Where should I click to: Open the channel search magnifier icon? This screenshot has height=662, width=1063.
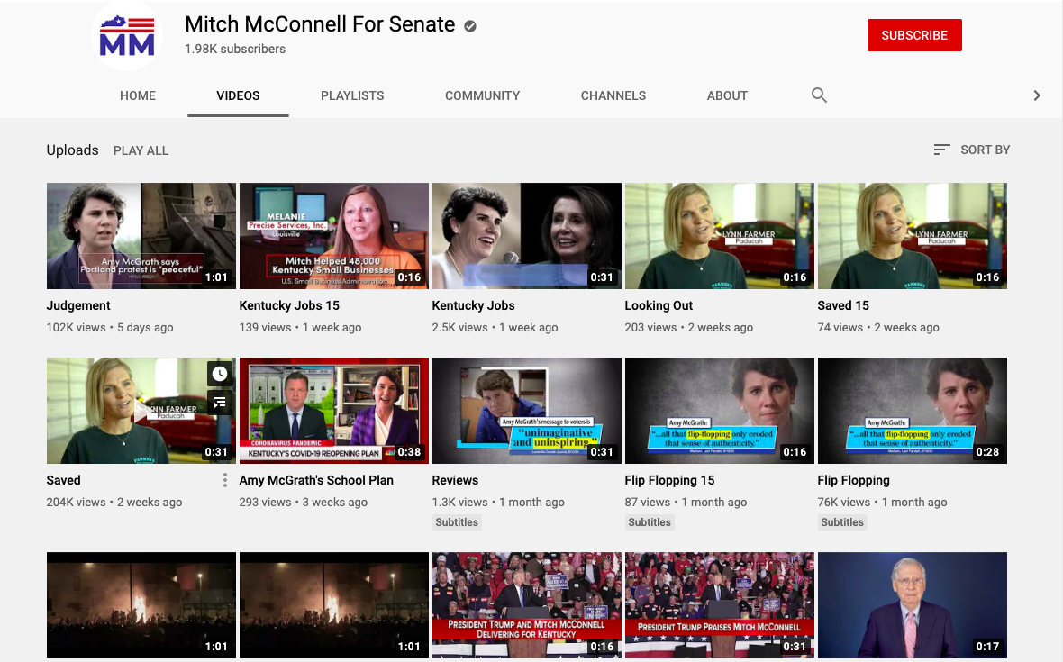point(819,95)
